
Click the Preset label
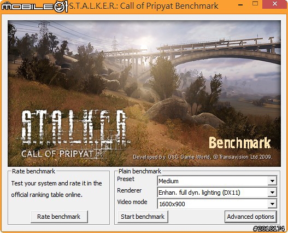[x=126, y=179]
